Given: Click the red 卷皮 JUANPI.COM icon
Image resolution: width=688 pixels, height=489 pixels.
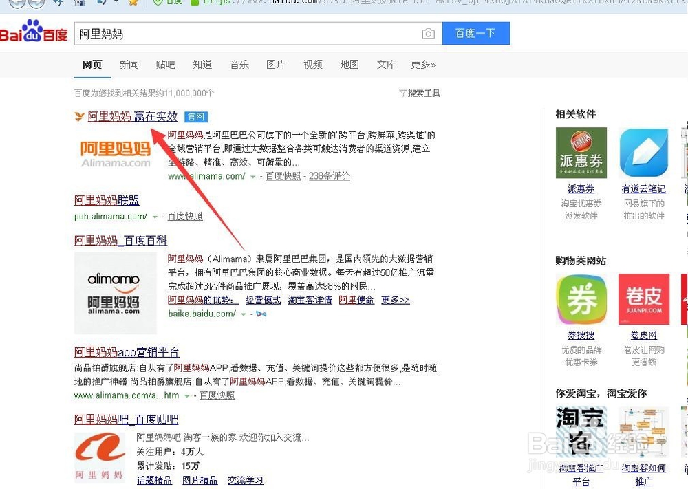Looking at the screenshot, I should [x=644, y=299].
